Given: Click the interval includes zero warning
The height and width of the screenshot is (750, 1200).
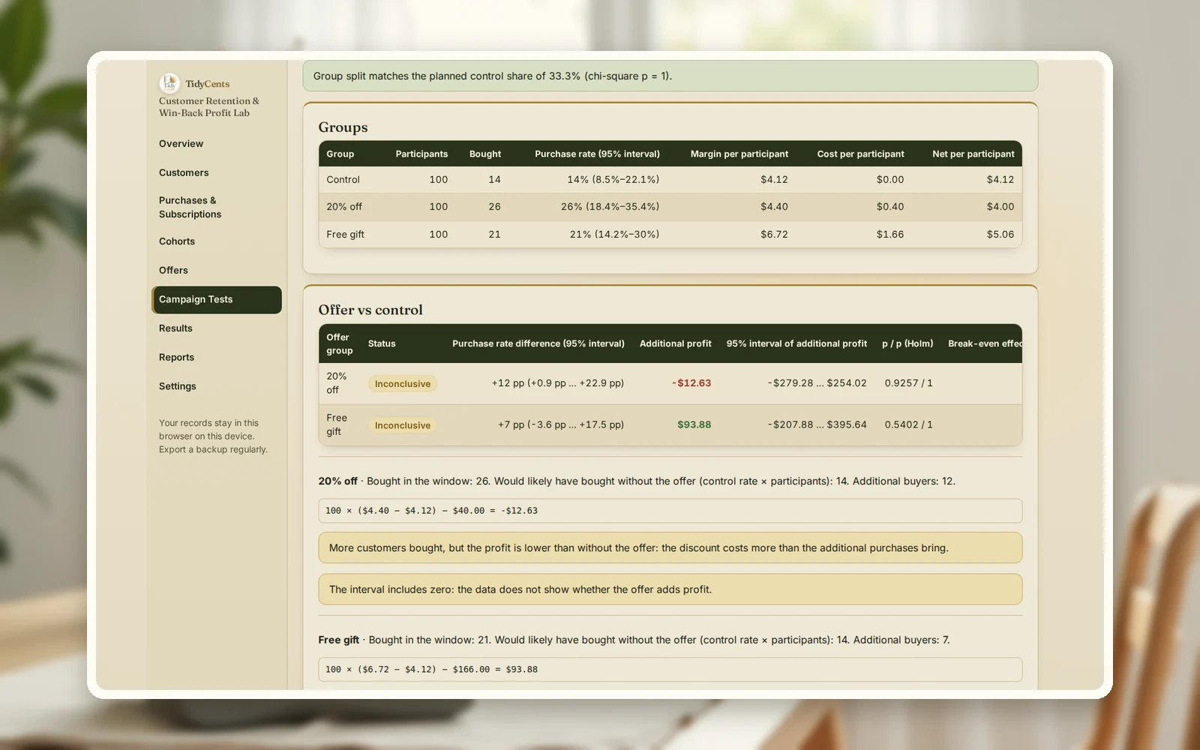Looking at the screenshot, I should 670,589.
